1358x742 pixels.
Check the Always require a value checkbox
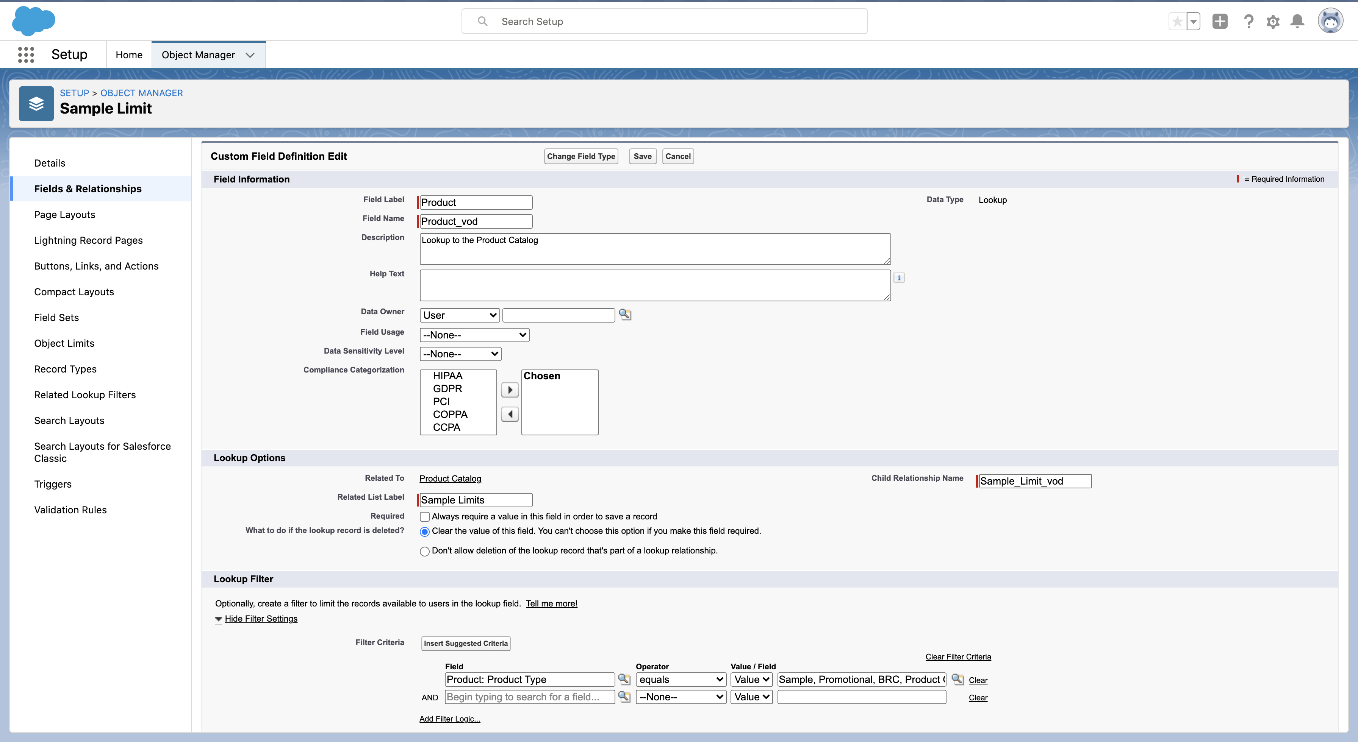tap(424, 517)
